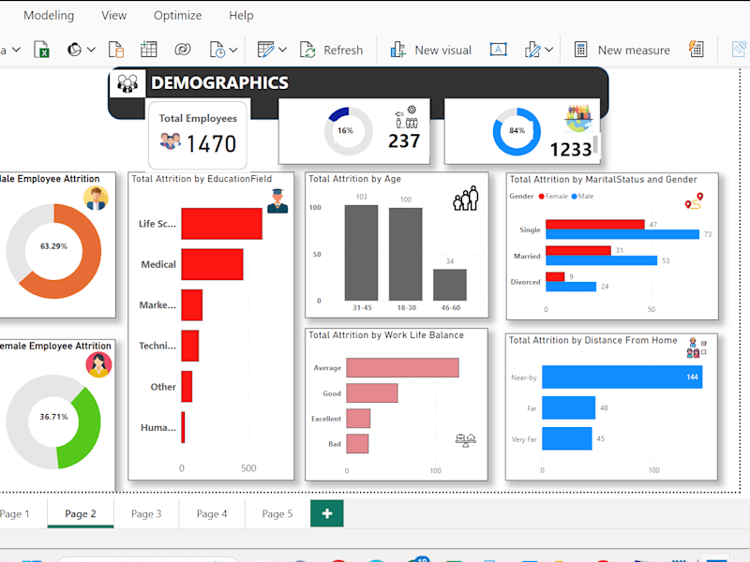Select the Married female red bar

578,250
